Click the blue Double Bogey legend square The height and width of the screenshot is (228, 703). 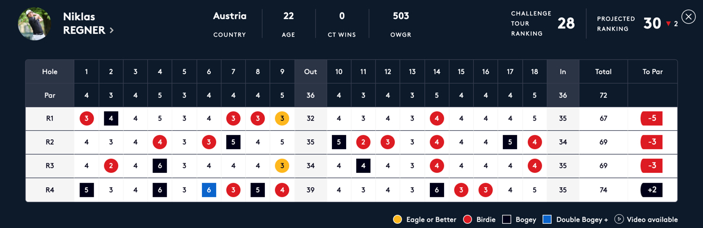coord(547,220)
